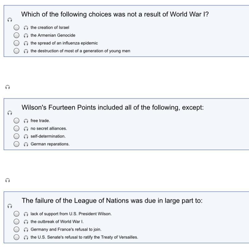Viewport: 249px width, 249px height.
Task: Play audio for 'influenza epidemic' option
Action: click(26, 44)
